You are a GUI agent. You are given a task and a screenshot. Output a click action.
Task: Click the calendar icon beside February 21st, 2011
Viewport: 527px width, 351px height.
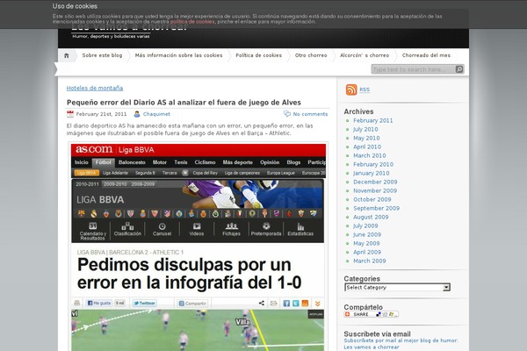(x=70, y=114)
